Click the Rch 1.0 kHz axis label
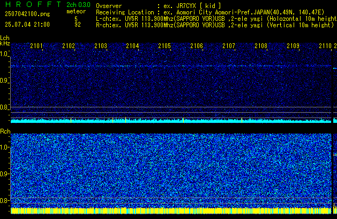The width and height of the screenshot is (337, 219). point(4,147)
